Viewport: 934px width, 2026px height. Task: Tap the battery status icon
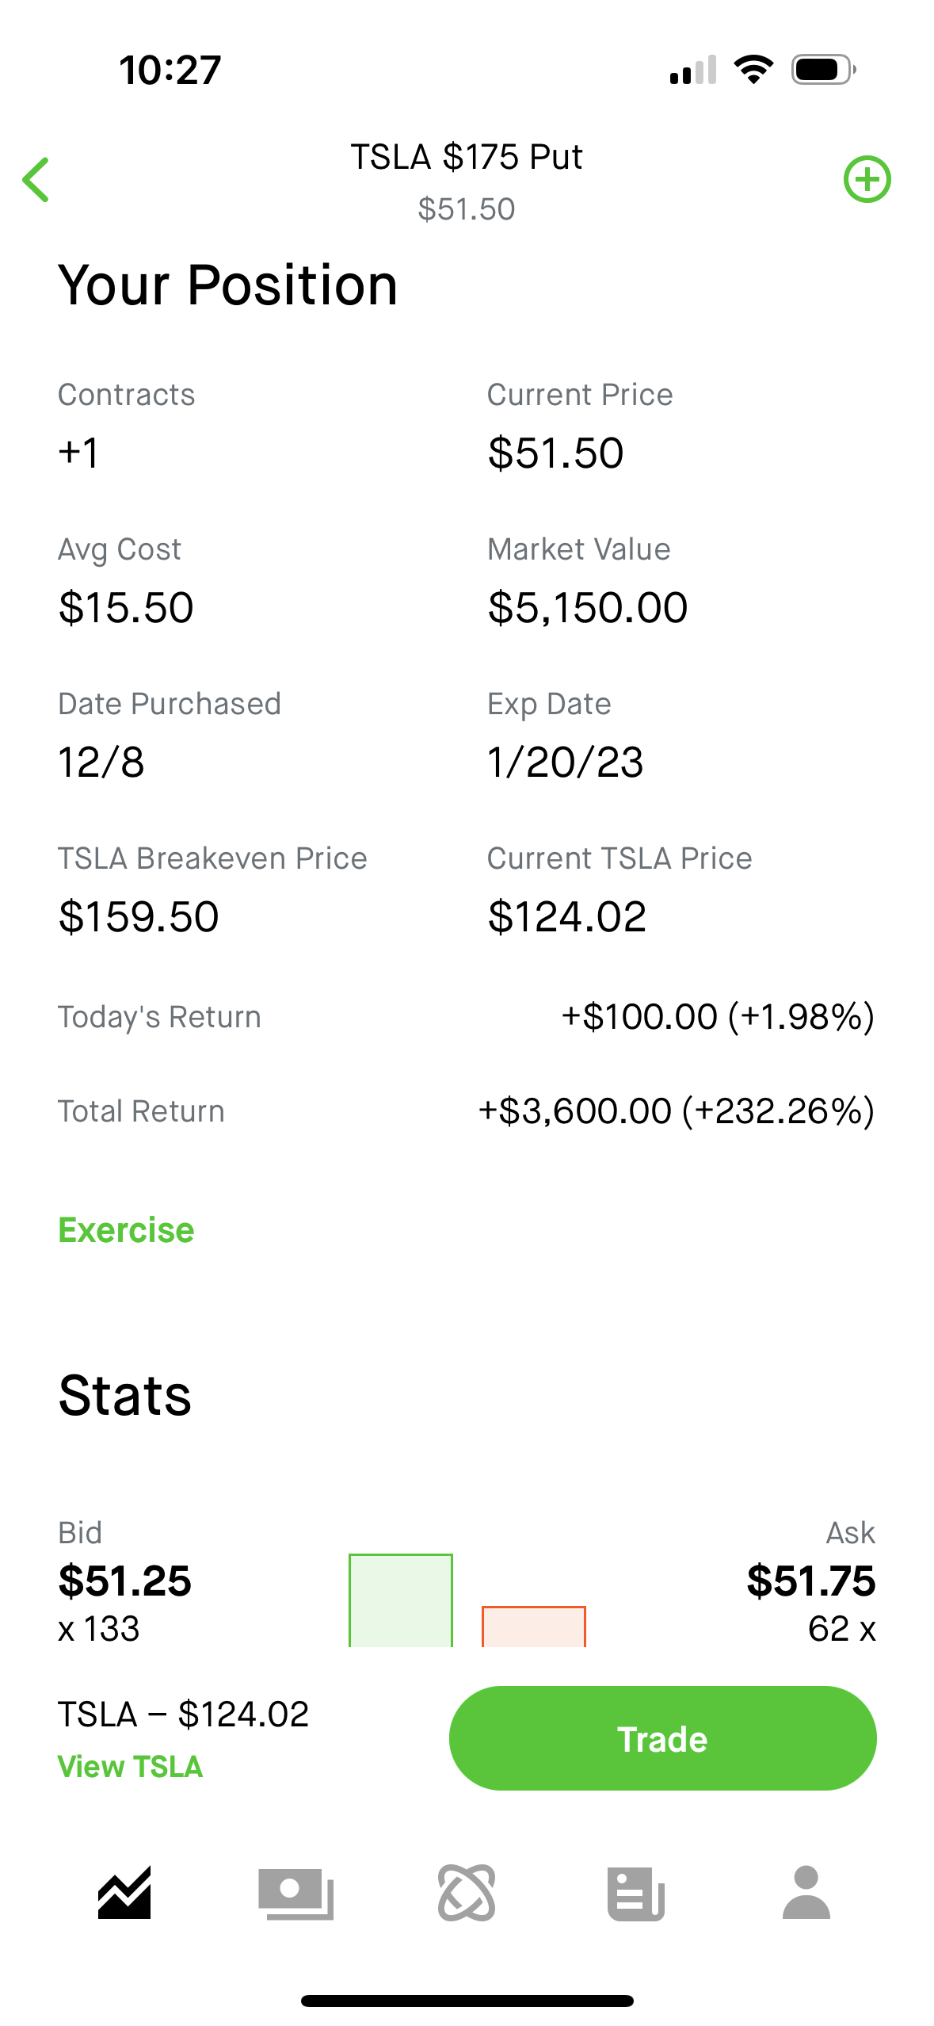(x=824, y=70)
